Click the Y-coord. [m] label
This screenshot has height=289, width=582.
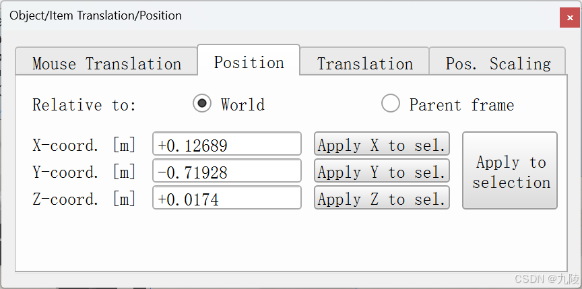click(x=84, y=172)
